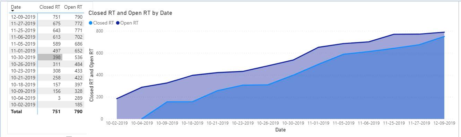
Task: Click Closed RT value 589
Action: [x=56, y=44]
